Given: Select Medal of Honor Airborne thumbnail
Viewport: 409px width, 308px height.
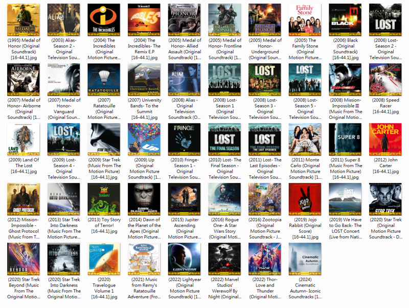Looking at the screenshot, I should (x=24, y=80).
